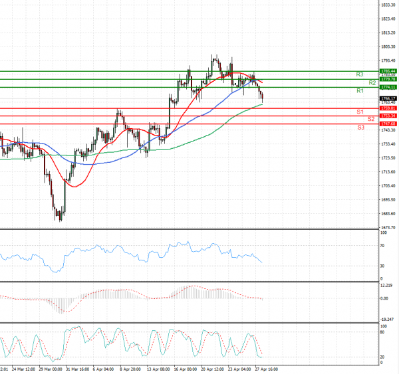Select the red 1747.68 price tag
The width and height of the screenshot is (399, 374).
pyautogui.click(x=388, y=124)
